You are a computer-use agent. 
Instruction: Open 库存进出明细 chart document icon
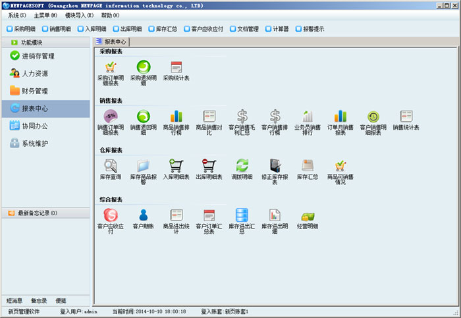(275, 215)
